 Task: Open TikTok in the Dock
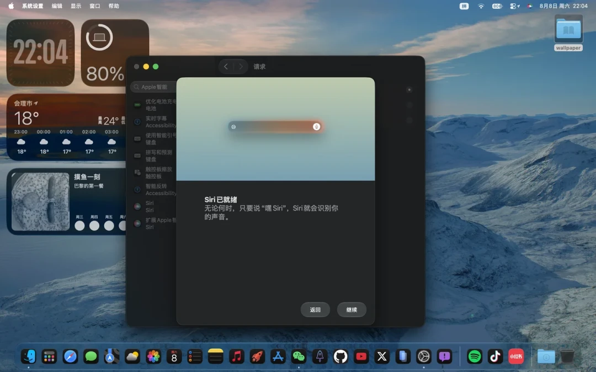[495, 357]
